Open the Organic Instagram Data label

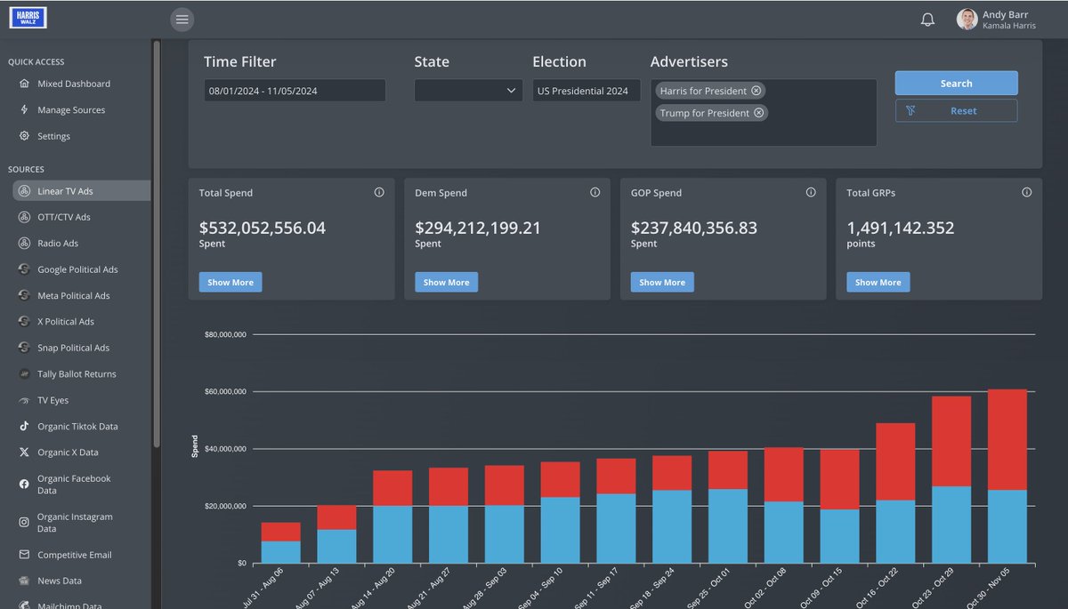pyautogui.click(x=75, y=523)
